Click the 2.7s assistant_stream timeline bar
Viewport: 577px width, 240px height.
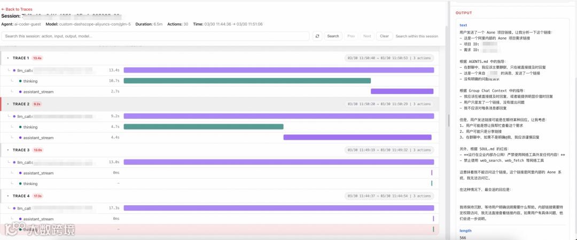402,92
